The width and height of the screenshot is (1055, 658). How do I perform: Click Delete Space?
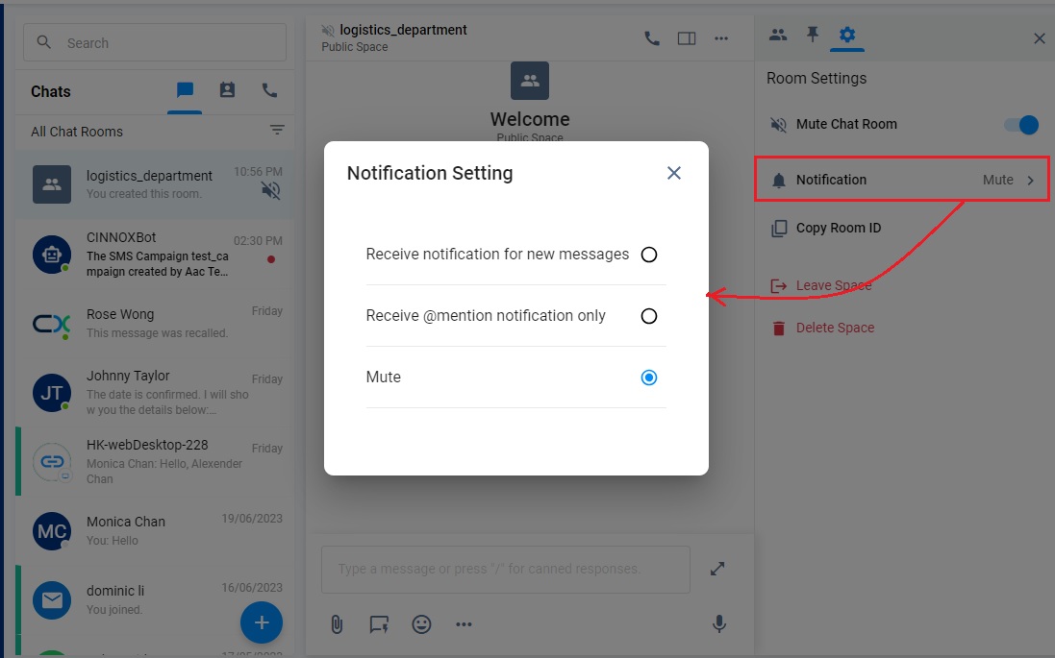click(x=835, y=328)
